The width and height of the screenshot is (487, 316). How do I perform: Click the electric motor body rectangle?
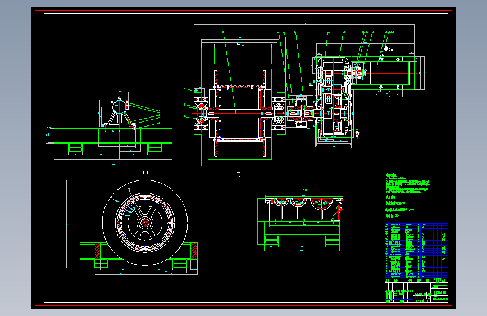tap(392, 73)
